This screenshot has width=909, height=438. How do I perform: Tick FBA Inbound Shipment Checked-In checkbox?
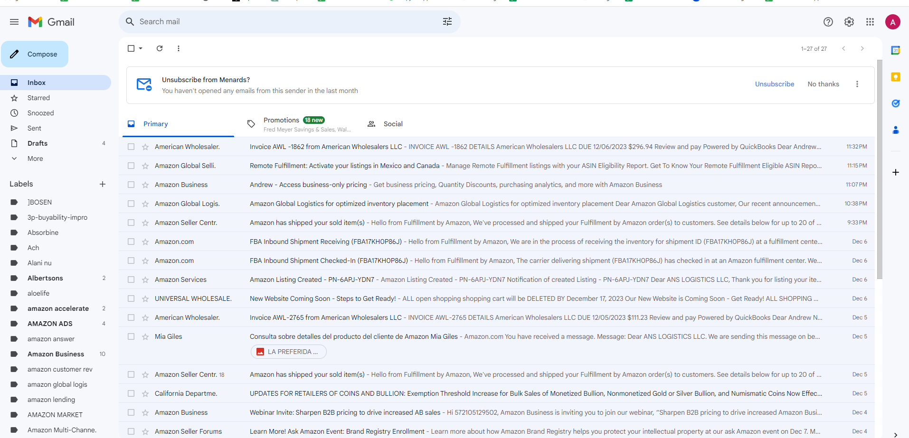tap(131, 261)
